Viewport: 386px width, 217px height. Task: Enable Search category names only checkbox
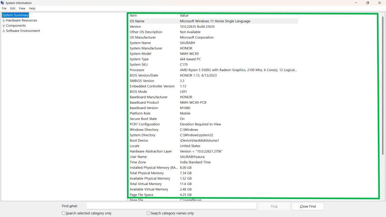[x=148, y=213]
